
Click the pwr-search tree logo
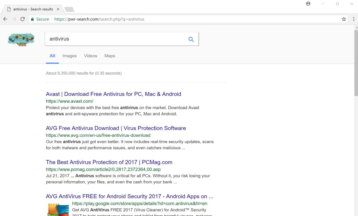pyautogui.click(x=21, y=39)
